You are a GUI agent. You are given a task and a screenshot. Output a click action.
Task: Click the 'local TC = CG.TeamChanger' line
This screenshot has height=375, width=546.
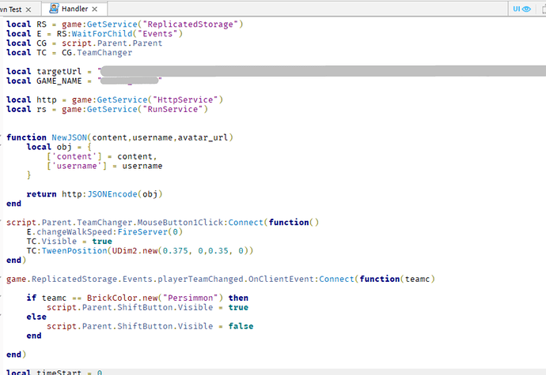(x=70, y=52)
